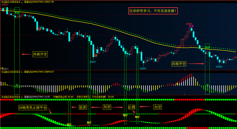The image size is (237, 129).
Task: Click the 金融王动态系统 panel title
Action: (10, 72)
